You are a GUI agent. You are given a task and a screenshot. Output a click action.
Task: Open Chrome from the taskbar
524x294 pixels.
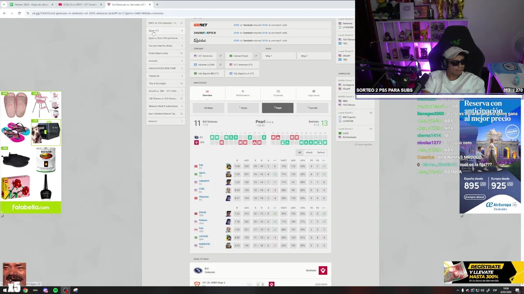[25, 290]
